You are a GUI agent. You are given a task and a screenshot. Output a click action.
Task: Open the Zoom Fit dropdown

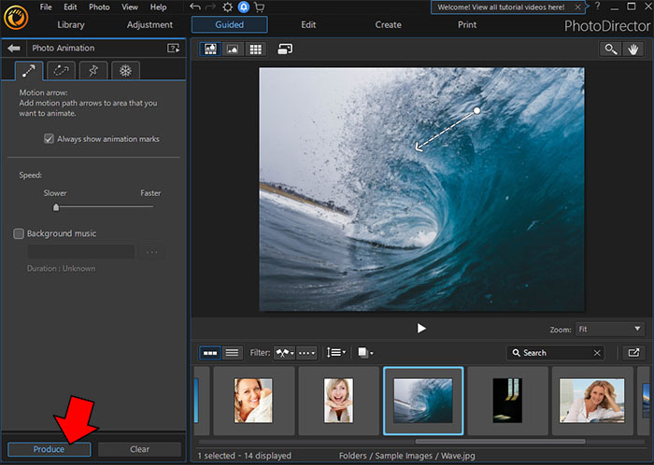click(x=610, y=329)
